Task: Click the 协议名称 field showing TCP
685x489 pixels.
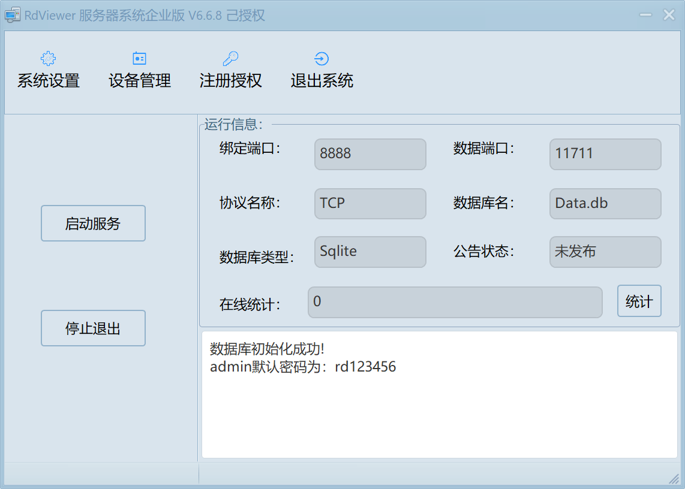Action: click(370, 204)
